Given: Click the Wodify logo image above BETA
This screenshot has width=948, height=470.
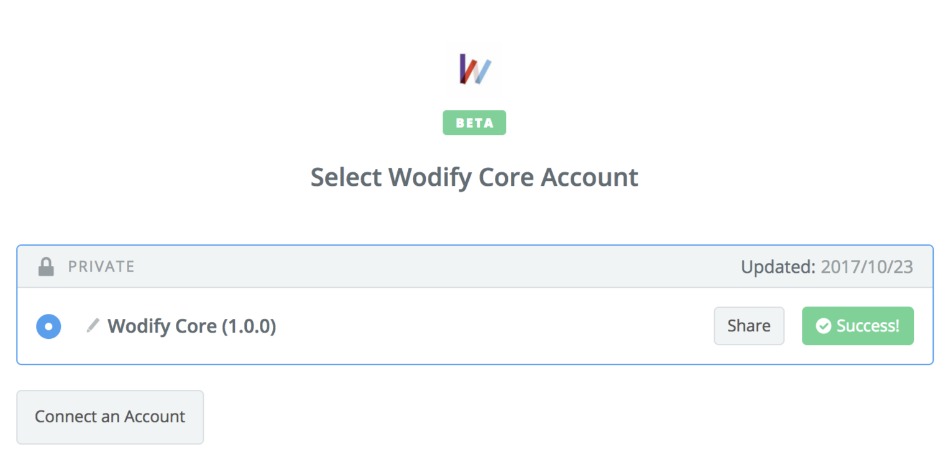Looking at the screenshot, I should pos(474,68).
